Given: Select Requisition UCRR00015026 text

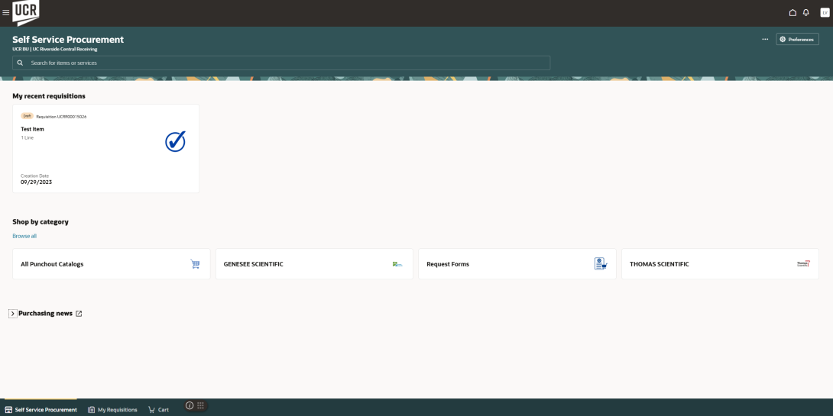Looking at the screenshot, I should [x=61, y=116].
